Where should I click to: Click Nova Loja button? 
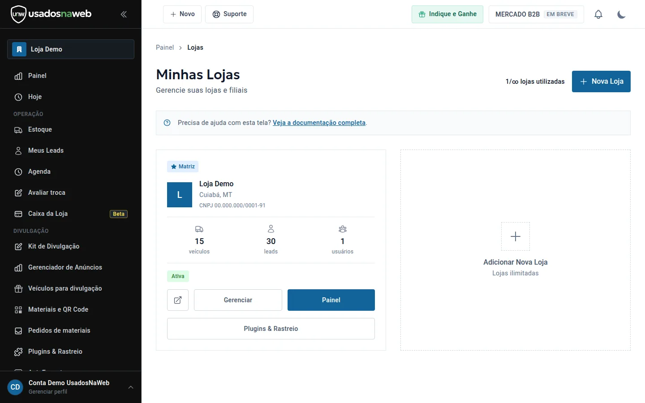[x=601, y=81]
